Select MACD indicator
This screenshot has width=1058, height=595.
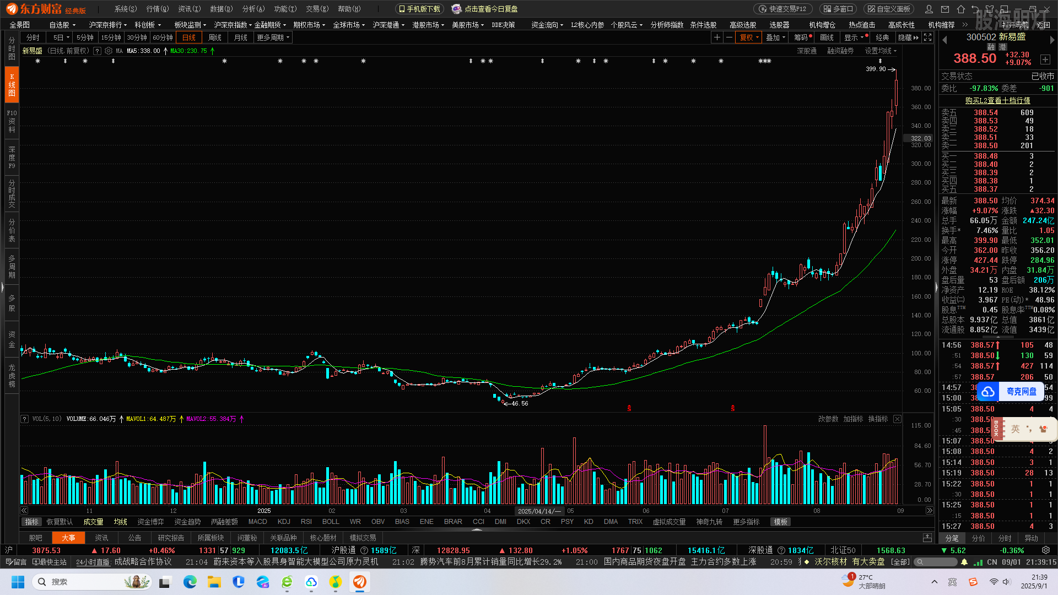[x=257, y=522]
